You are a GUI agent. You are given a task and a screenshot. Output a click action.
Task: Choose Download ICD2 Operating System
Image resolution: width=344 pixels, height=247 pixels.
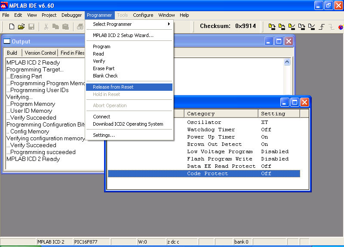[x=129, y=124]
